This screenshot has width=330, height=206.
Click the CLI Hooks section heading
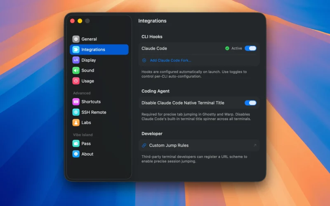click(x=152, y=37)
